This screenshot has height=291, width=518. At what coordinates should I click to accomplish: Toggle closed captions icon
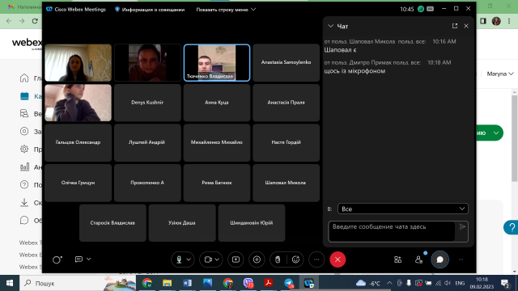[79, 259]
